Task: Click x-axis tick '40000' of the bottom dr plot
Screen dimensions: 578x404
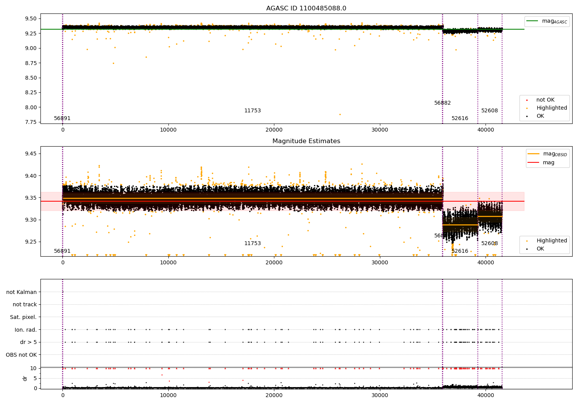Action: 486,396
